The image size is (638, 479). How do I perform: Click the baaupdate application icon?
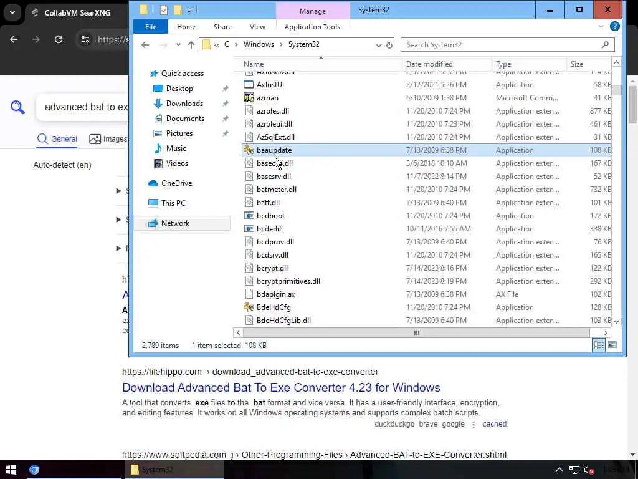pyautogui.click(x=249, y=150)
